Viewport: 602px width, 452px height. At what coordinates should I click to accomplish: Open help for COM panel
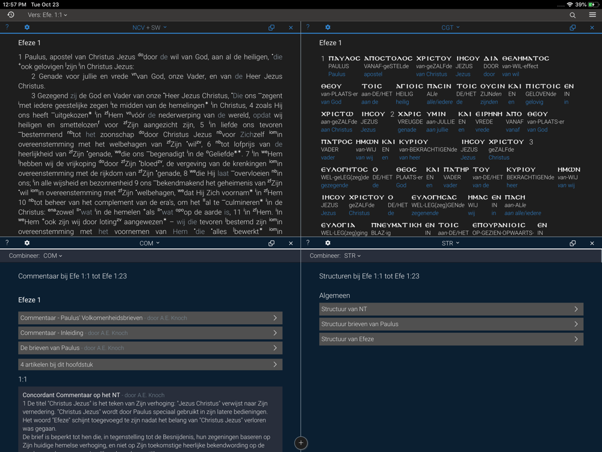[7, 242]
